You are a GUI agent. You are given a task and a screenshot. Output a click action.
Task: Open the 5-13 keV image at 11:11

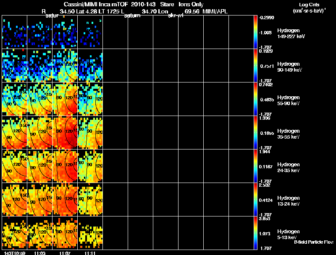coord(90,233)
